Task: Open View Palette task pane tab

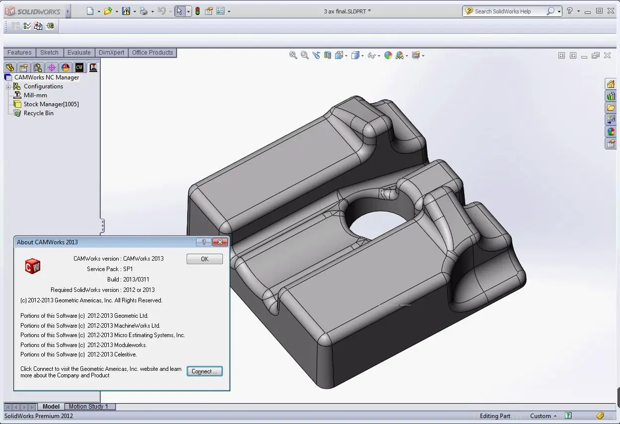Action: (611, 120)
